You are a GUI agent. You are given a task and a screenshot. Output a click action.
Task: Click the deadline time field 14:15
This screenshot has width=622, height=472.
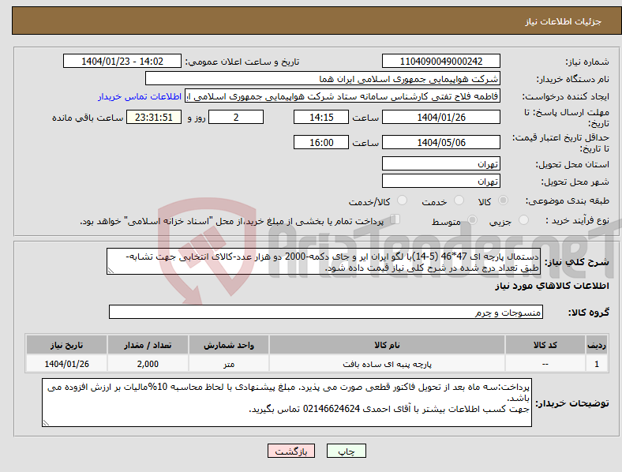coord(321,117)
